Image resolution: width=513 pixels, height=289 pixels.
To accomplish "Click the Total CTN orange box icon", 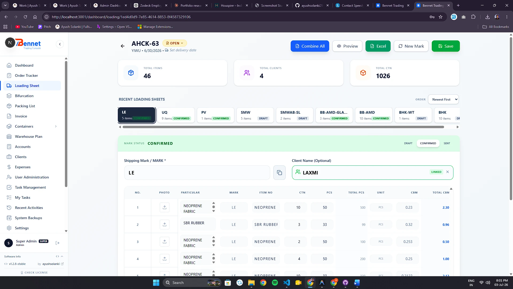I will point(363,73).
